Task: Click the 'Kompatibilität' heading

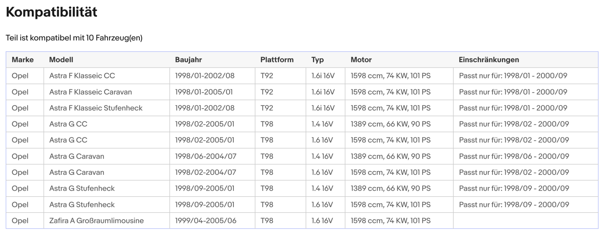Action: point(52,12)
